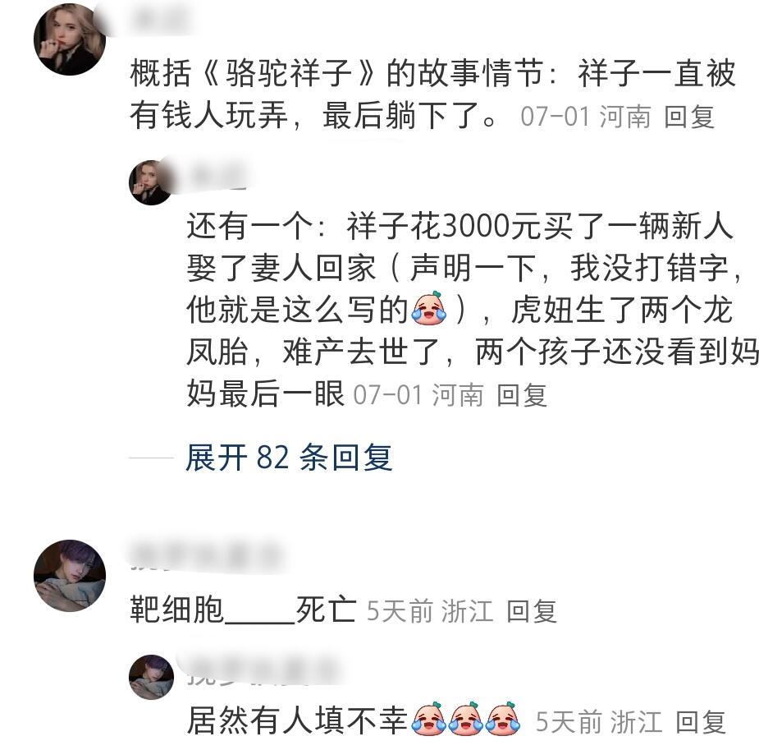Reply to the 骆驼祥子 summary comment
The height and width of the screenshot is (750, 759).
point(688,117)
